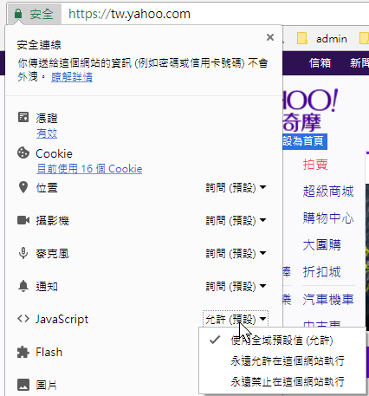Click the Flash puzzle piece icon

point(23,352)
